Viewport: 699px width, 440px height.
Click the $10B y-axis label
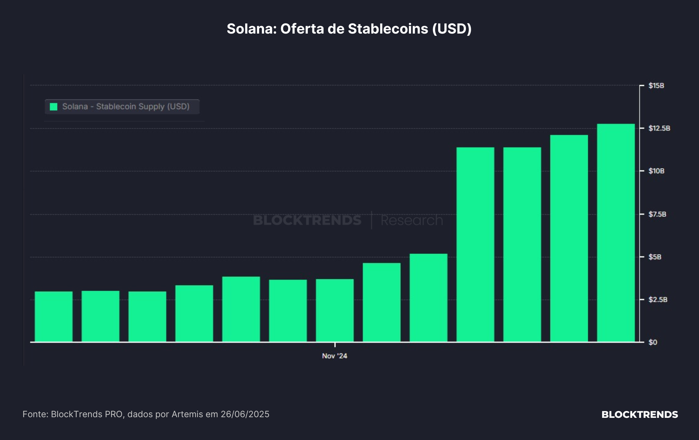pyautogui.click(x=656, y=171)
